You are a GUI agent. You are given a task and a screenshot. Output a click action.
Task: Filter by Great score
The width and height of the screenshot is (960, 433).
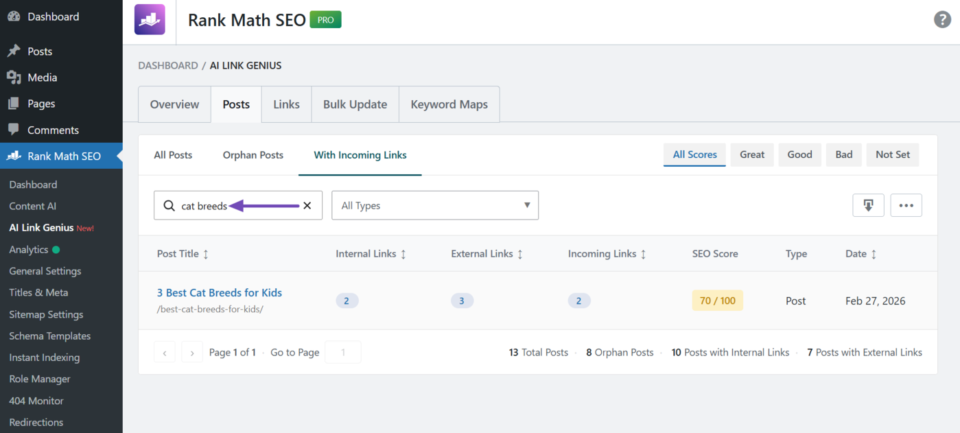[752, 154]
